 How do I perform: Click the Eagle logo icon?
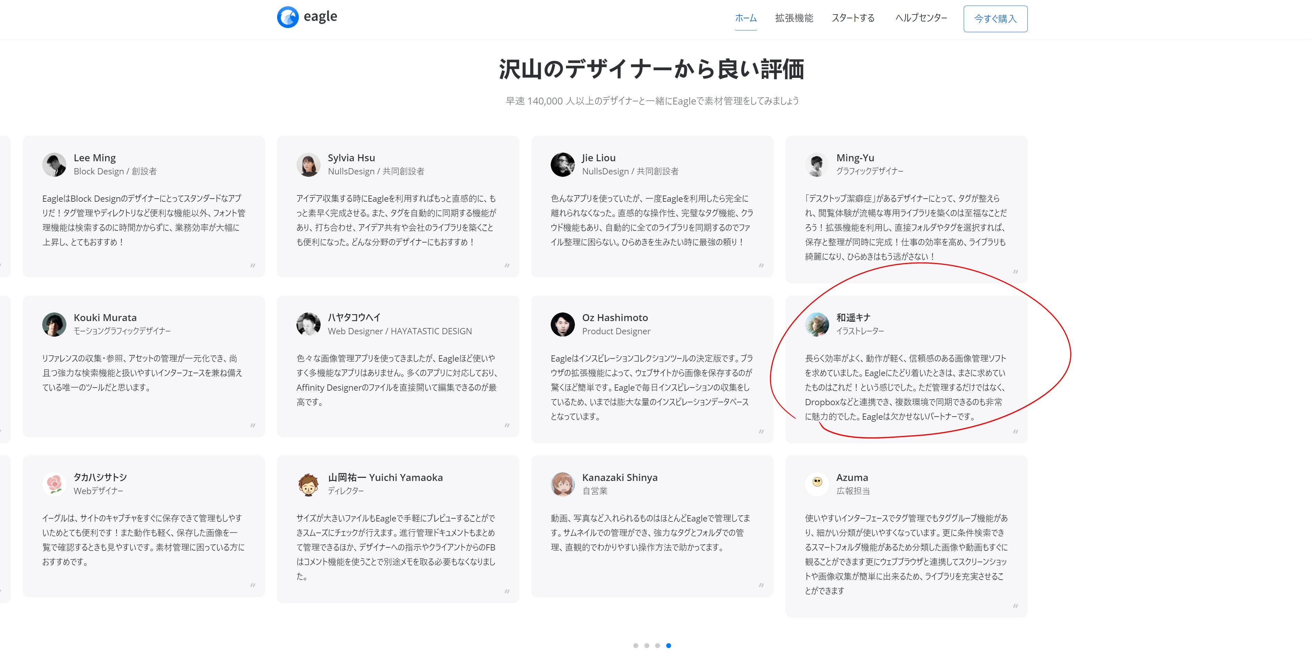point(287,17)
